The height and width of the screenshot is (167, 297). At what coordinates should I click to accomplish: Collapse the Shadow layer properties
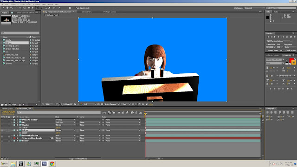click(x=12, y=125)
